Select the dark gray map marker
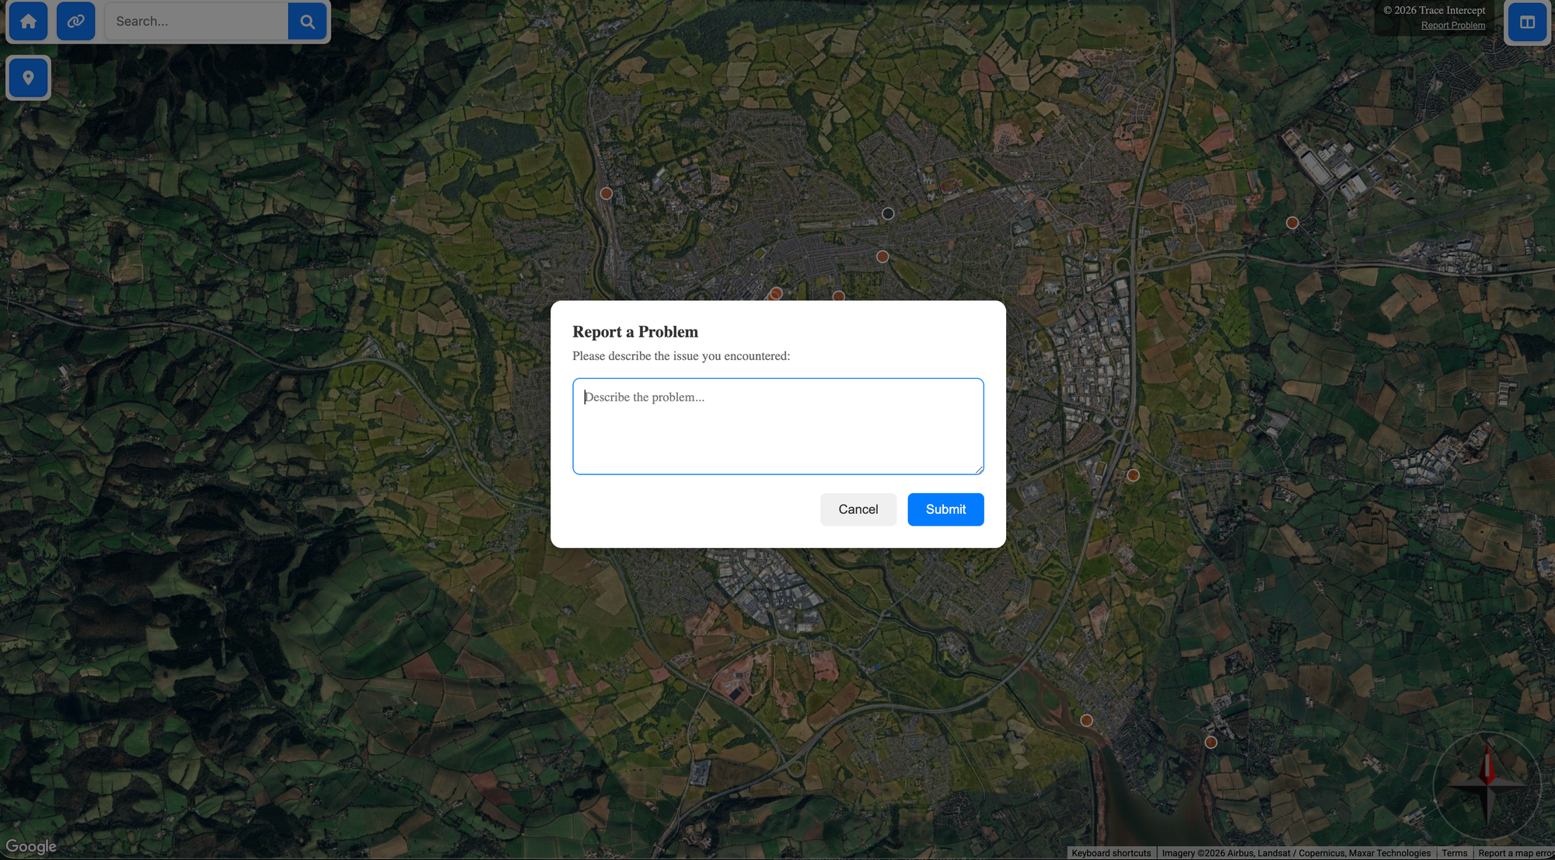 coord(888,214)
